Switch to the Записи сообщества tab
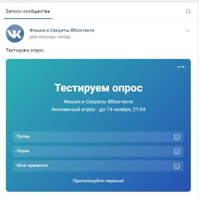The width and height of the screenshot is (199, 199). click(x=28, y=11)
